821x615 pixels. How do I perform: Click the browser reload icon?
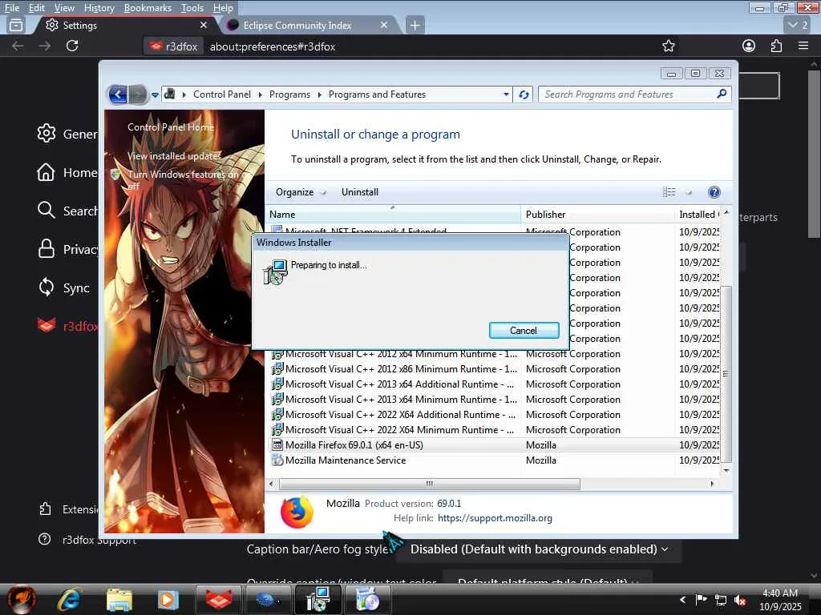(x=72, y=46)
